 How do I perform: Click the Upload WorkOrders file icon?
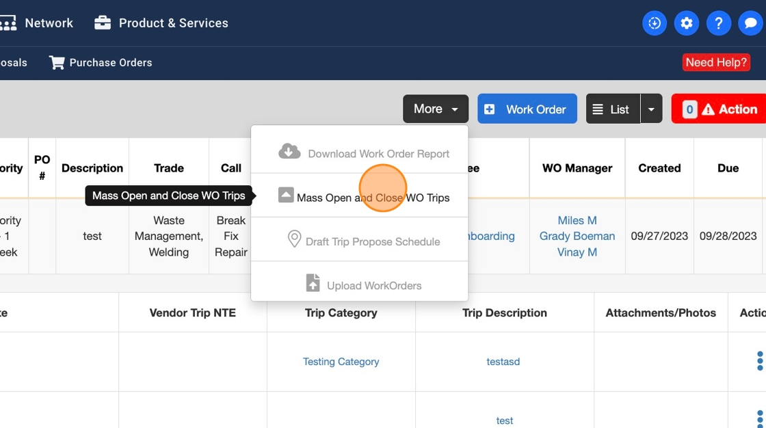tap(313, 283)
